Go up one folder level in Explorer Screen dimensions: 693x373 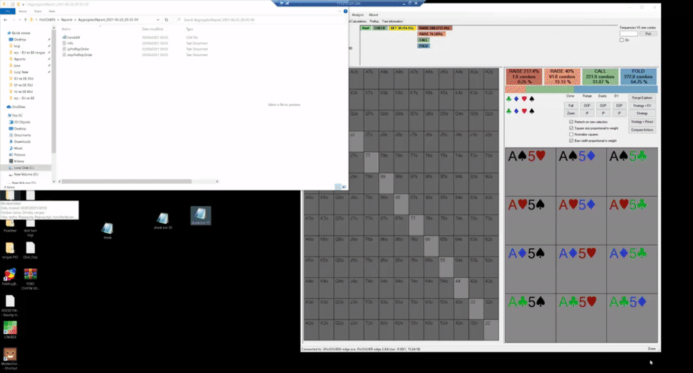[x=25, y=20]
